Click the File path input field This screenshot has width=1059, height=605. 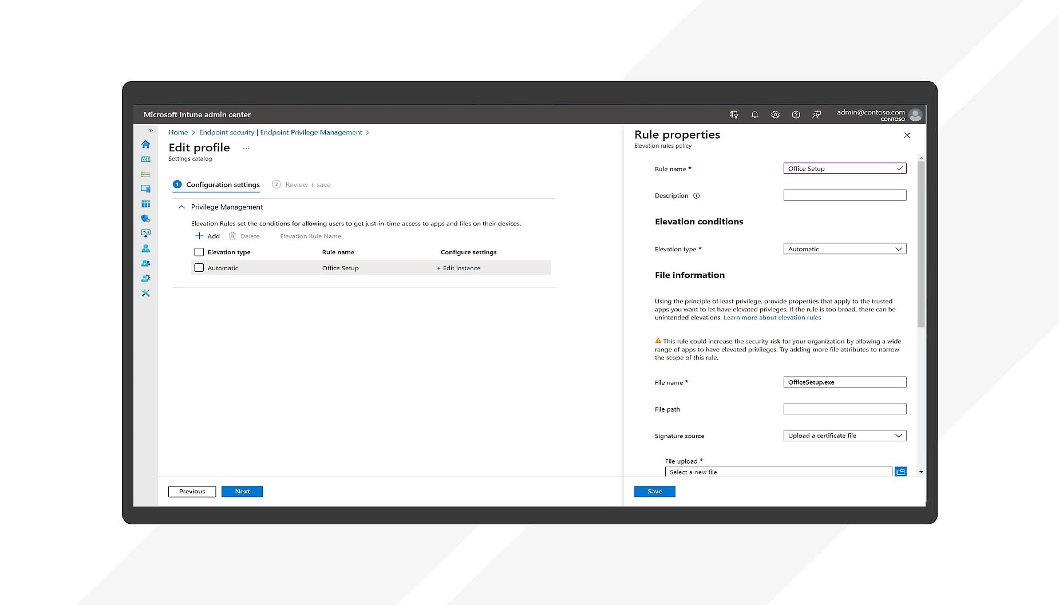coord(844,409)
